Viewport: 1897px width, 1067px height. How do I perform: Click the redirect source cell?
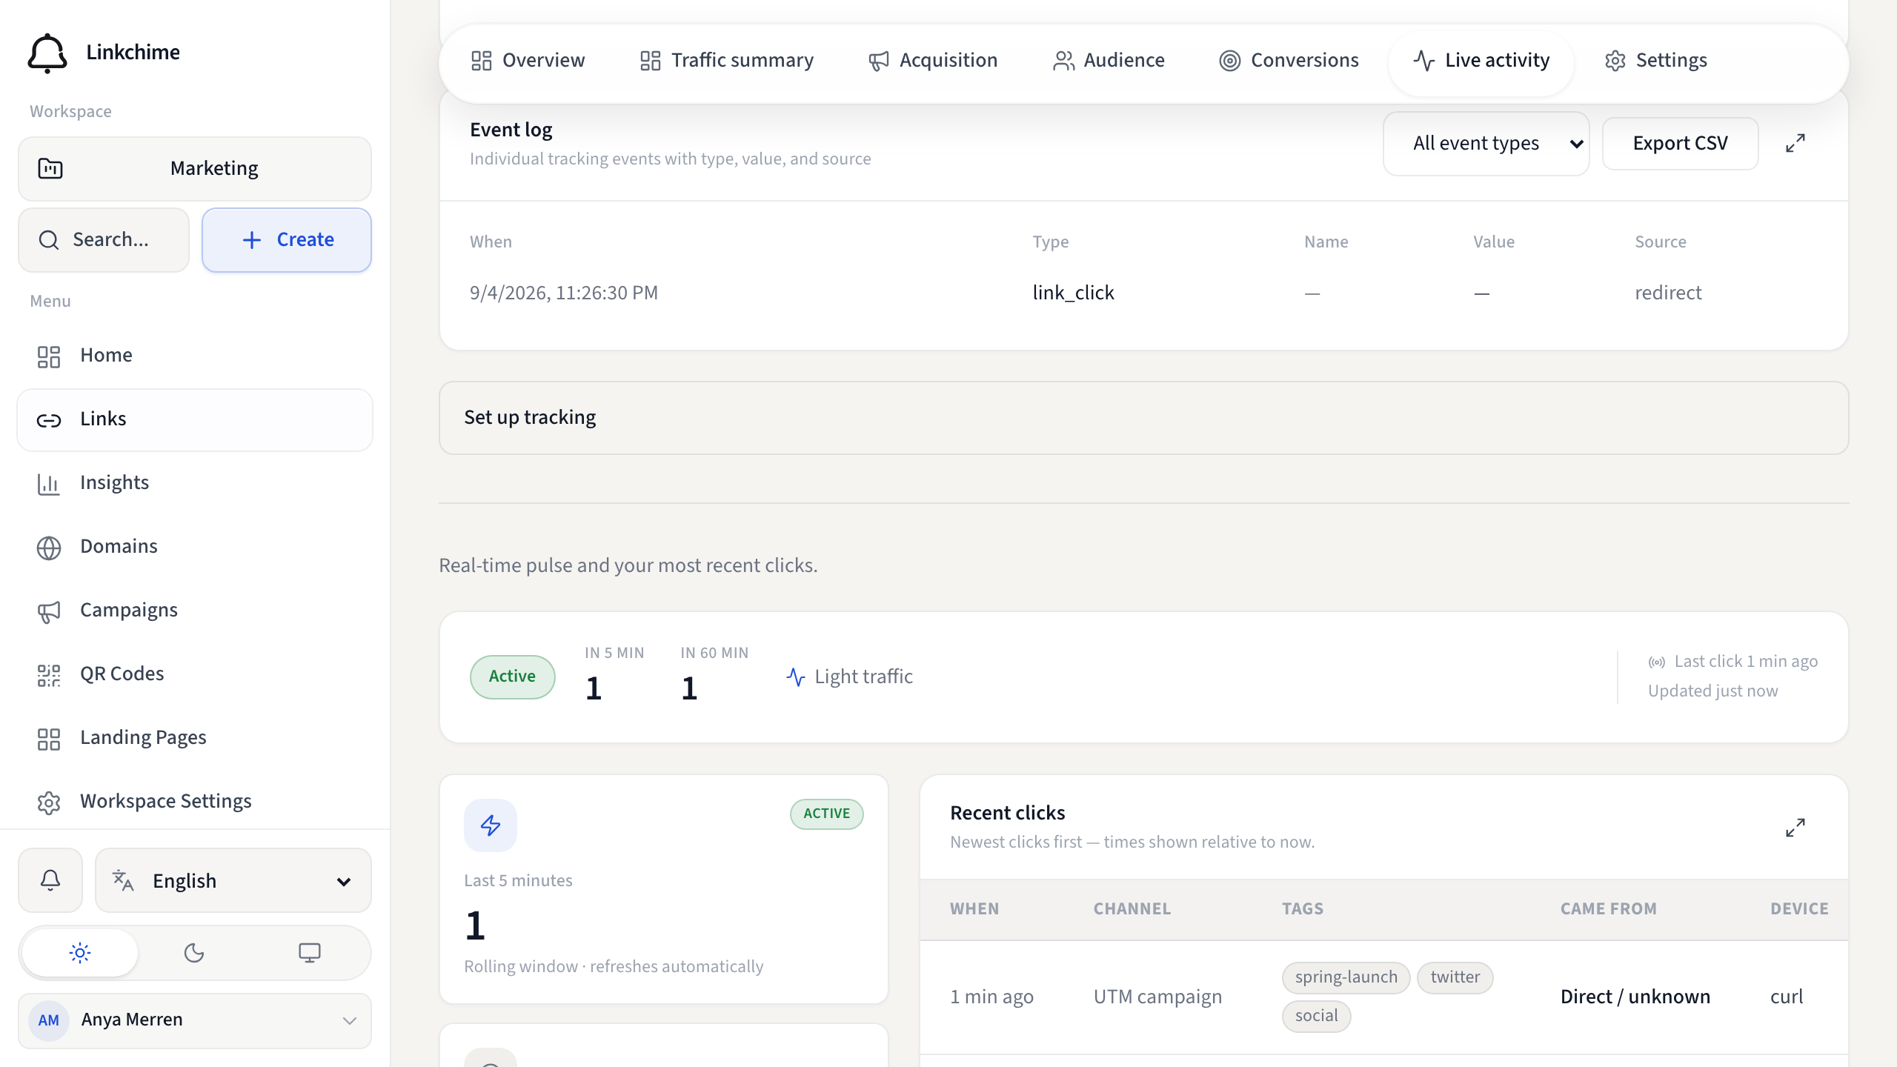[x=1668, y=293]
